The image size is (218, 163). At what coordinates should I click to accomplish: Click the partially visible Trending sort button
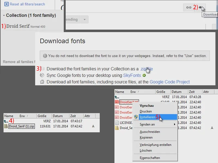pyautogui.click(x=73, y=20)
